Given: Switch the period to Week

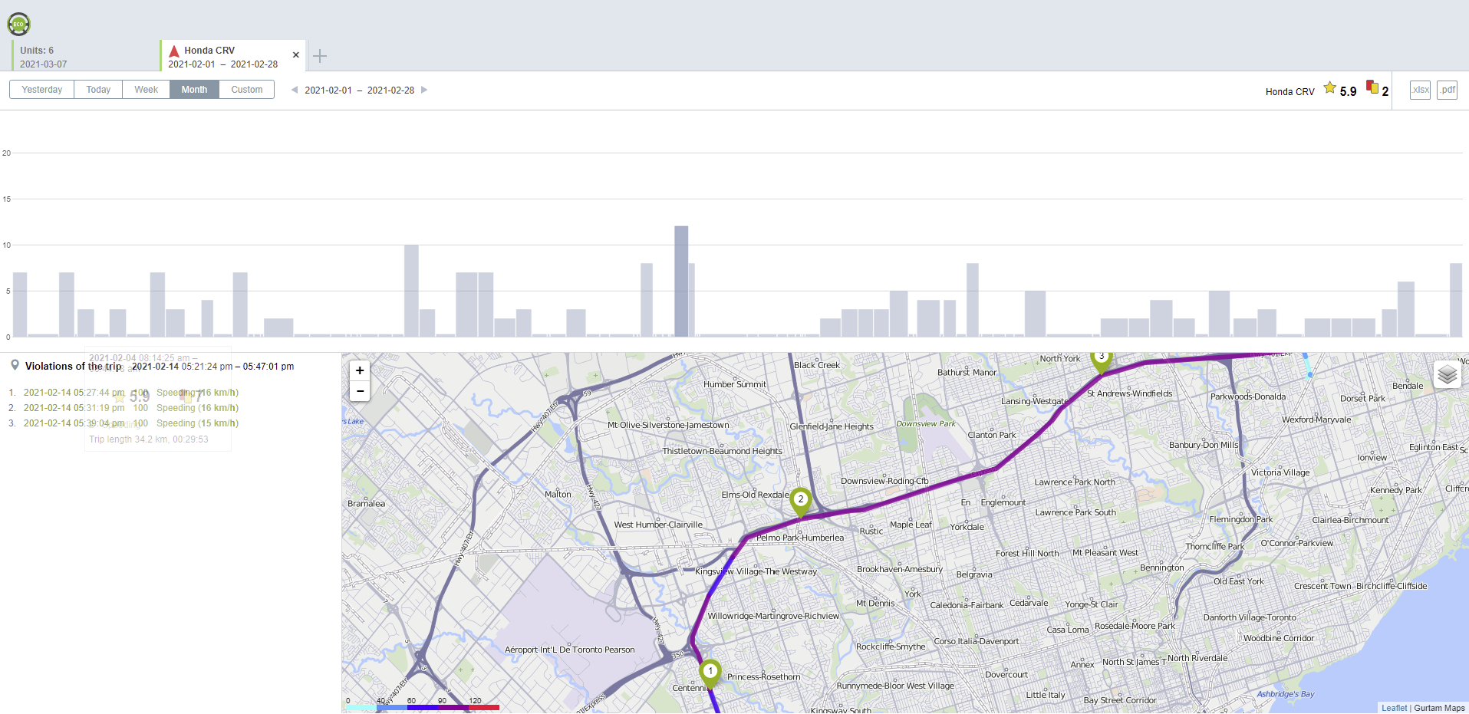Looking at the screenshot, I should click(146, 90).
